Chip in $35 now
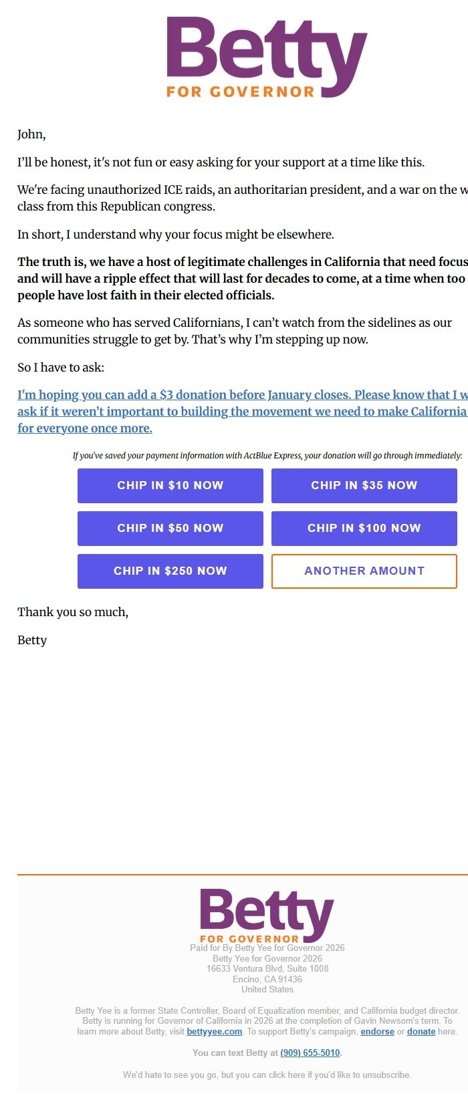Screen dimensions: 468x1112 364,485
